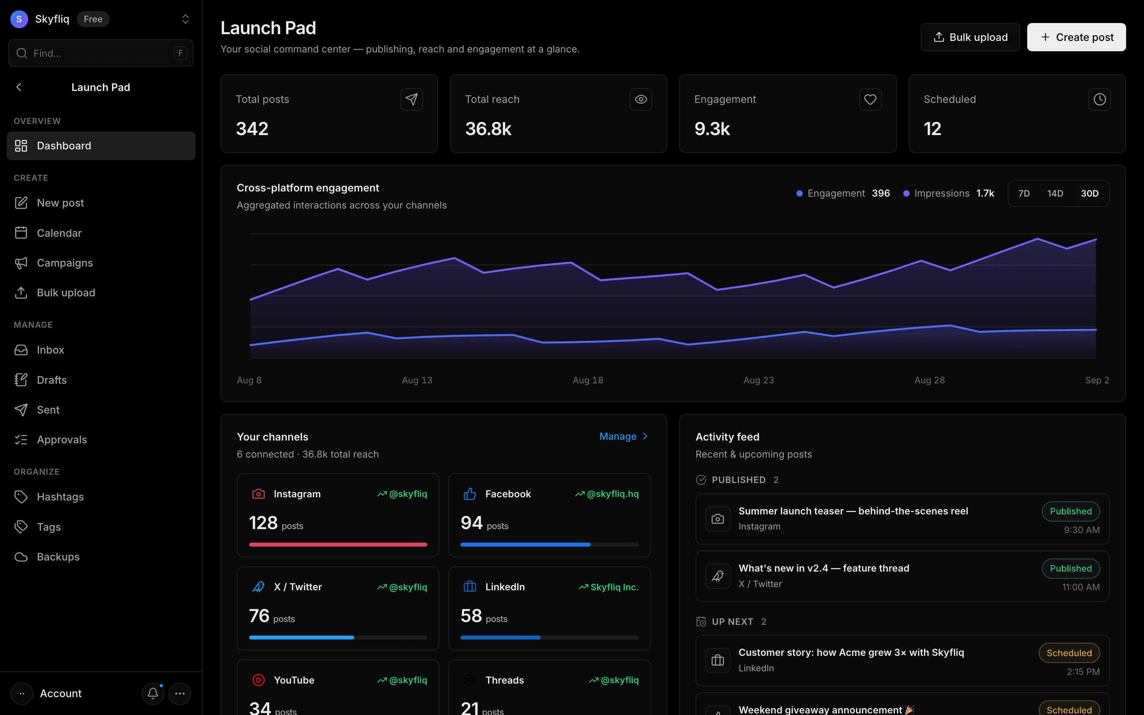Open Hashtags under Organize

(100, 497)
